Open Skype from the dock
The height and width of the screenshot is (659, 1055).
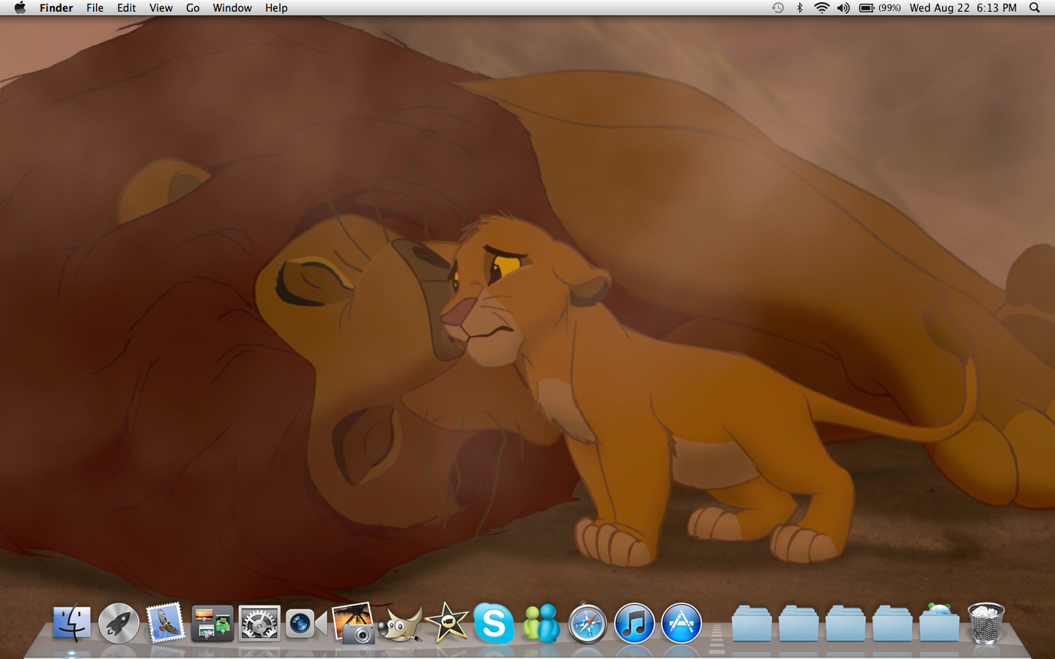click(x=493, y=624)
